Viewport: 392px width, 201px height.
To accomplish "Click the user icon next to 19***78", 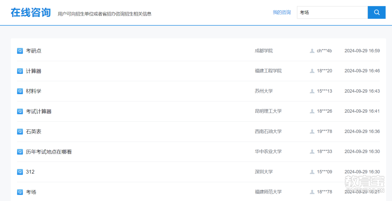I will pos(312,131).
